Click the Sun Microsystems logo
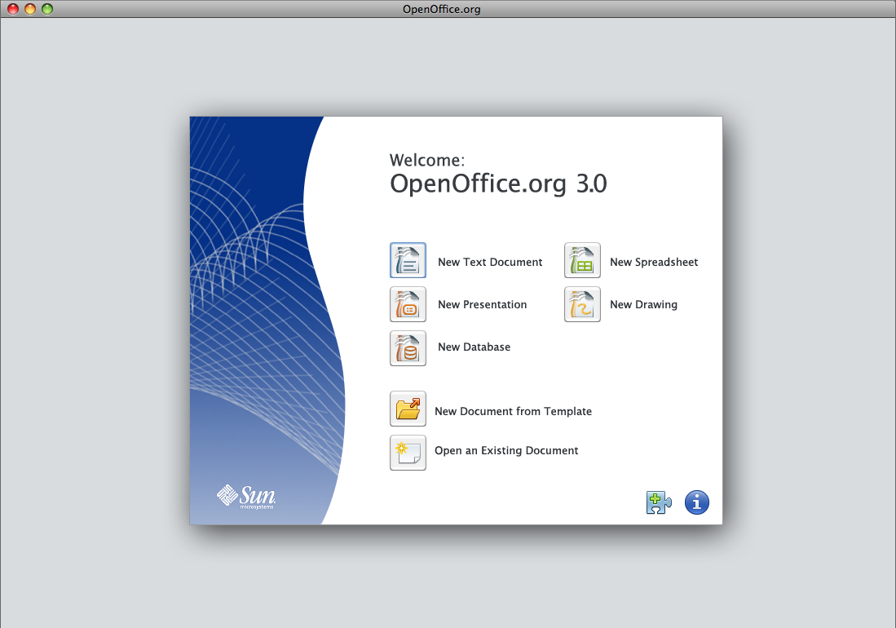This screenshot has width=896, height=628. coord(246,497)
